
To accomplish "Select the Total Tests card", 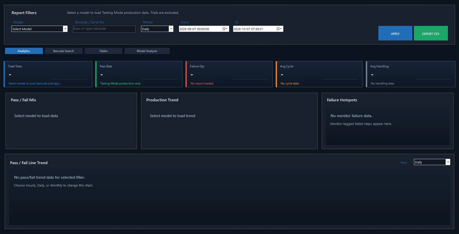I will [48, 74].
